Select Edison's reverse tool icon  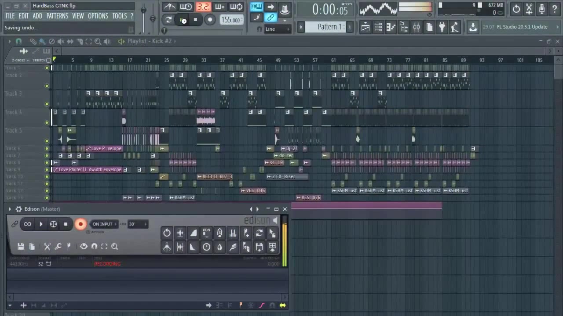pos(167,233)
